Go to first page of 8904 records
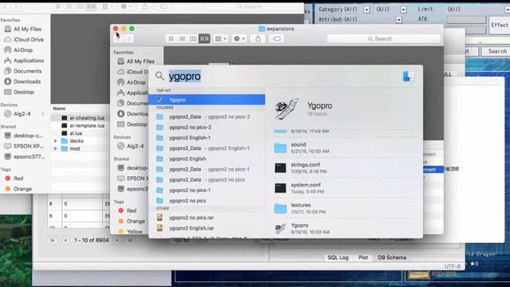The image size is (510, 287). (53, 240)
